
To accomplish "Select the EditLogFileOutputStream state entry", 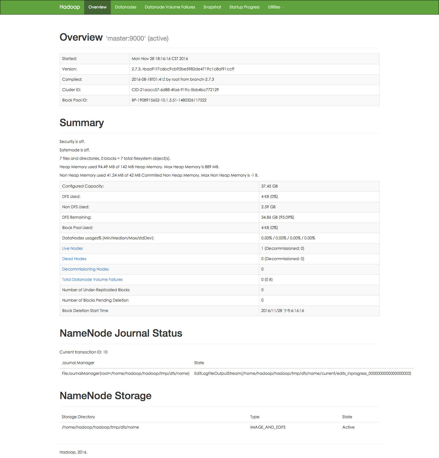I will (x=302, y=373).
